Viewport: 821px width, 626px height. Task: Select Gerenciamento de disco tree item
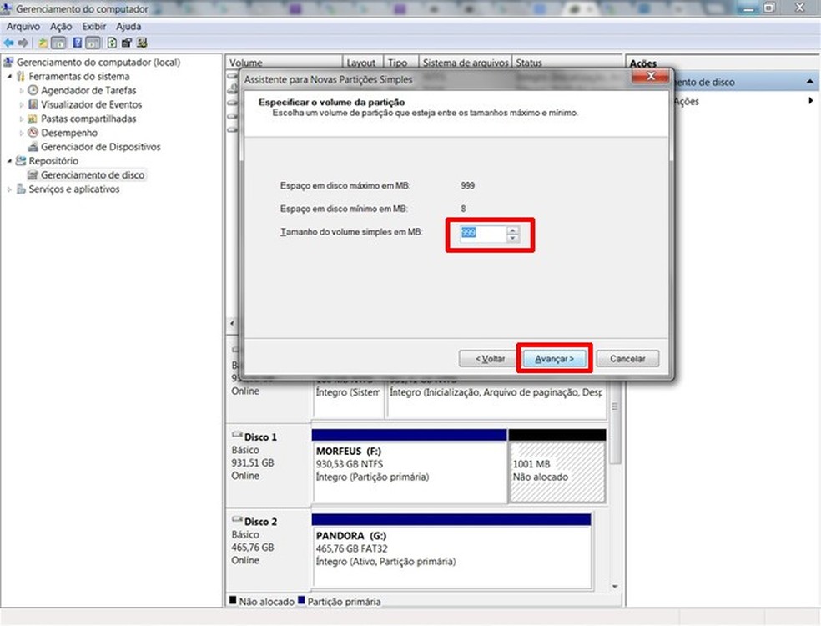pyautogui.click(x=93, y=175)
